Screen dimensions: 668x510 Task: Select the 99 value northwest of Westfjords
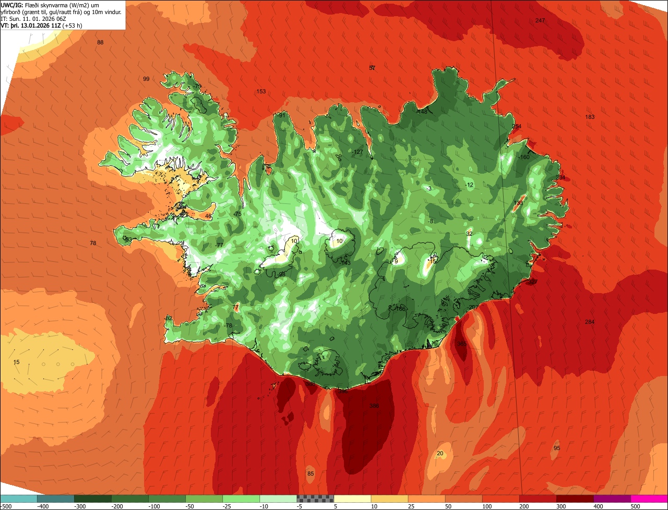(146, 79)
